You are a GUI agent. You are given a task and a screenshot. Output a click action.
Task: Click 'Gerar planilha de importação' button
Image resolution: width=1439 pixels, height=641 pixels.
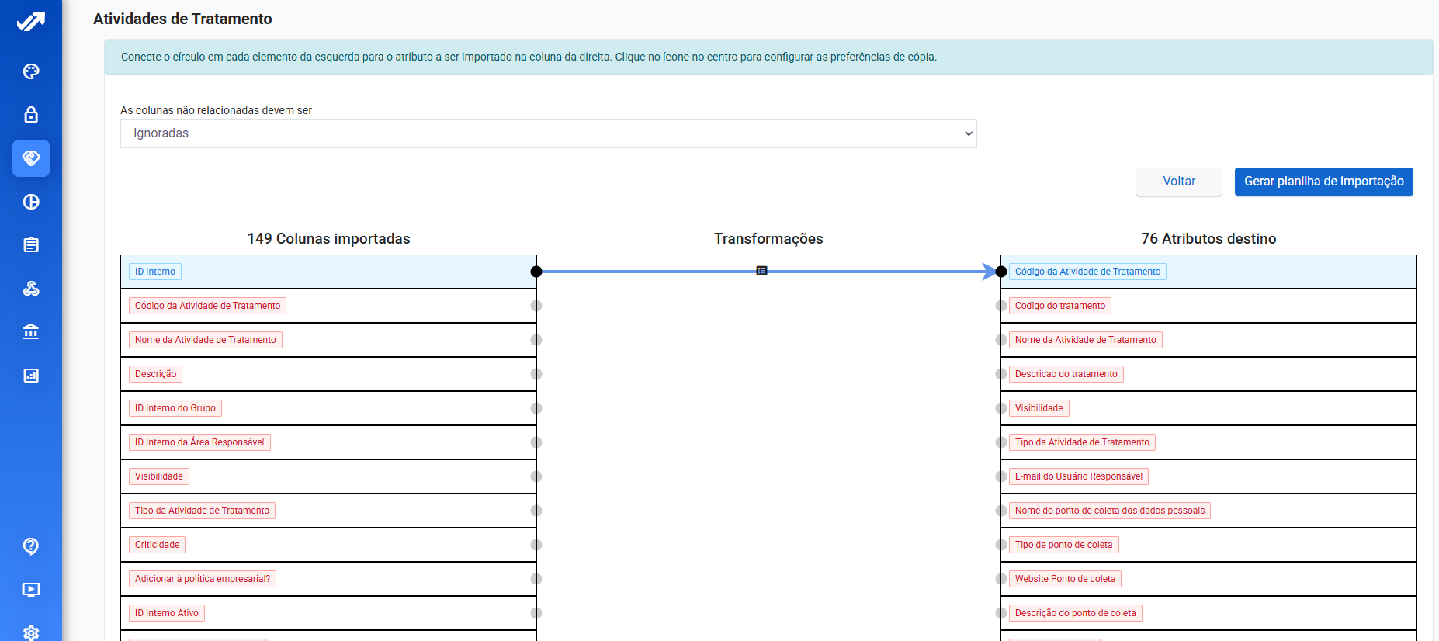[x=1323, y=182]
